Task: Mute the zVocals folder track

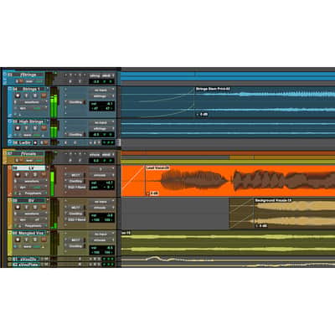Action: 22,160
